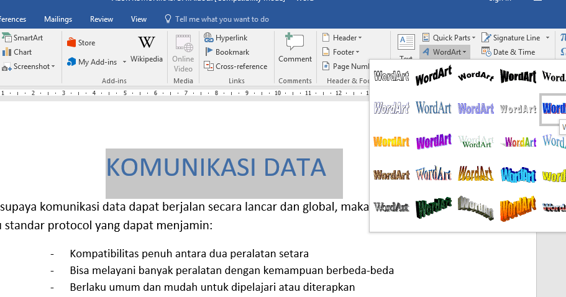Select the purple shadowed WordArt style

[x=476, y=108]
